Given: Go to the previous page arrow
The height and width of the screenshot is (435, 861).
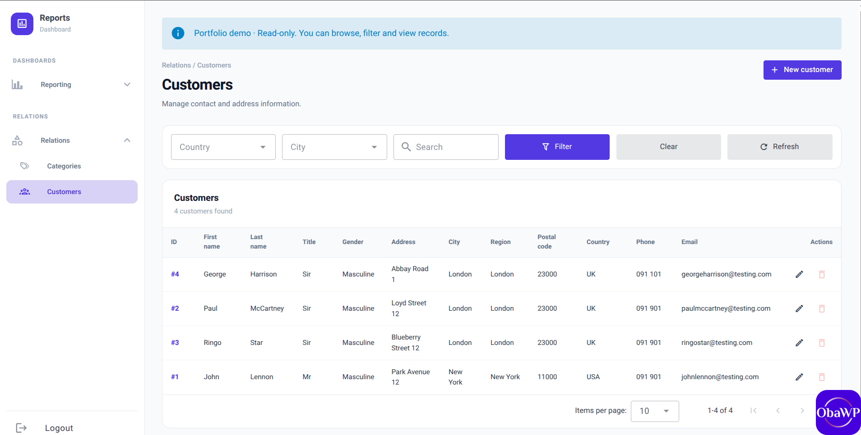Looking at the screenshot, I should [x=778, y=411].
